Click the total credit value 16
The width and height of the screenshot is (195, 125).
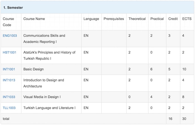170,119
